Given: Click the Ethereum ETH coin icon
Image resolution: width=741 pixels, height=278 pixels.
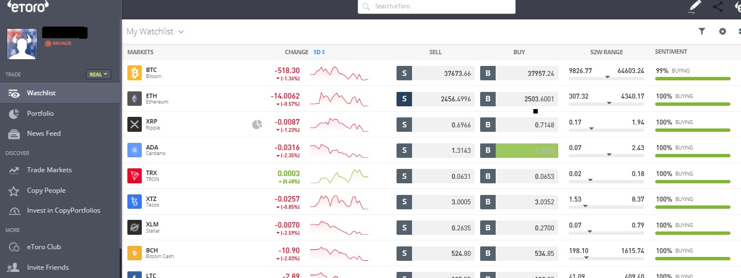Looking at the screenshot, I should pos(135,99).
